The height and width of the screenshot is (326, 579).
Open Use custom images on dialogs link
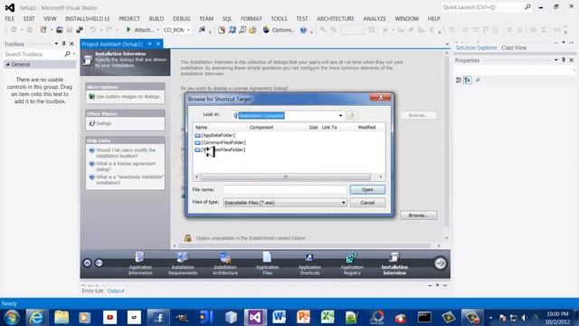pos(128,97)
